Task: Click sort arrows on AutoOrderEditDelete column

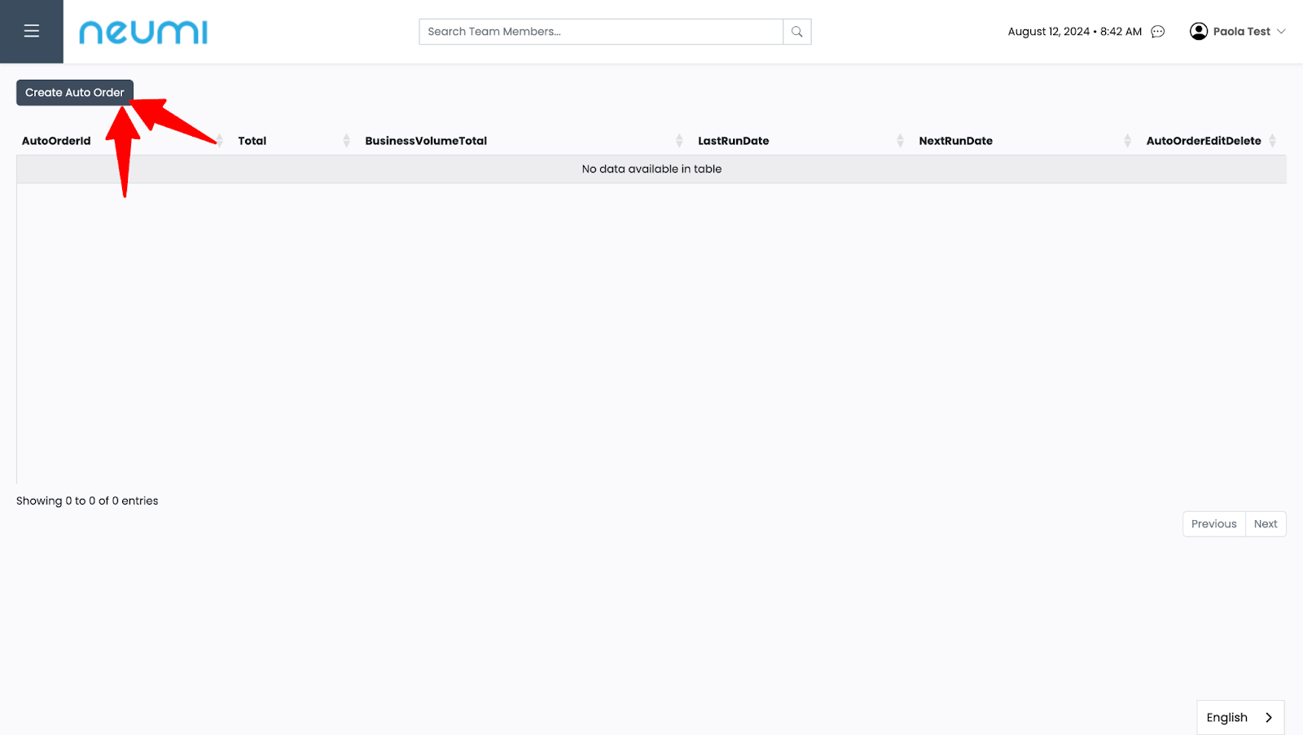Action: tap(1272, 141)
